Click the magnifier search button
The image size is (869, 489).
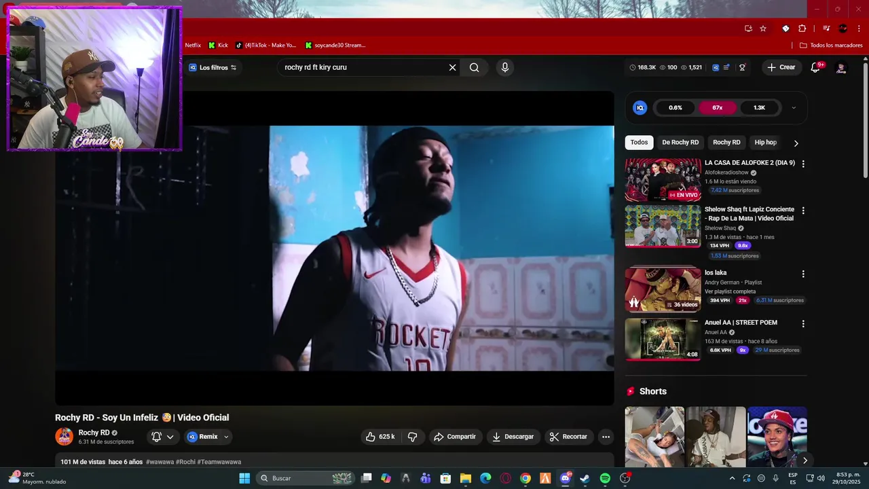tap(475, 67)
